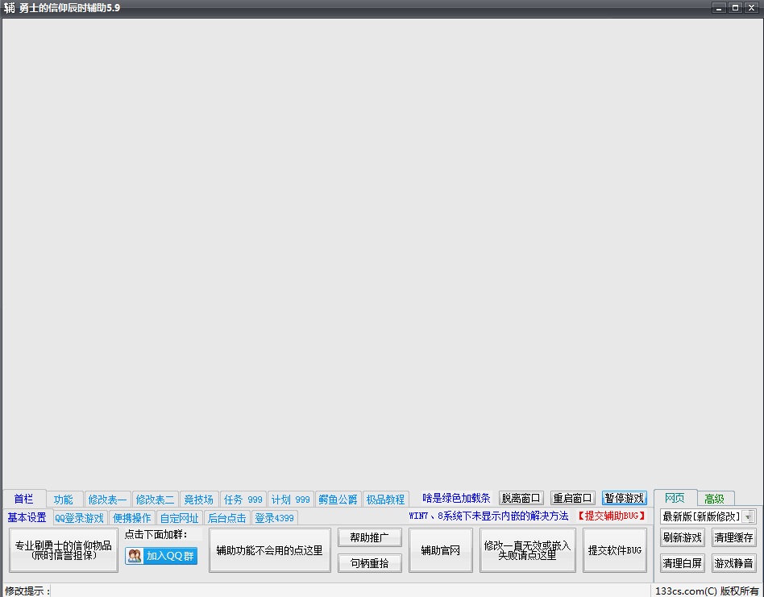Select the 鳄鱼公爵 tab
764x597 pixels.
[x=338, y=500]
